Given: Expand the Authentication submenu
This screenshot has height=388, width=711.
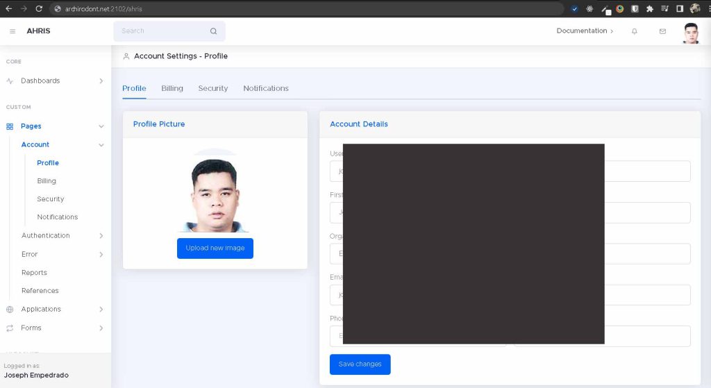Looking at the screenshot, I should click(62, 236).
